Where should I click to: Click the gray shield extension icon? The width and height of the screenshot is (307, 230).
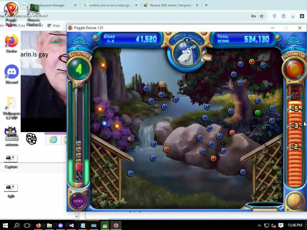pyautogui.click(x=274, y=16)
